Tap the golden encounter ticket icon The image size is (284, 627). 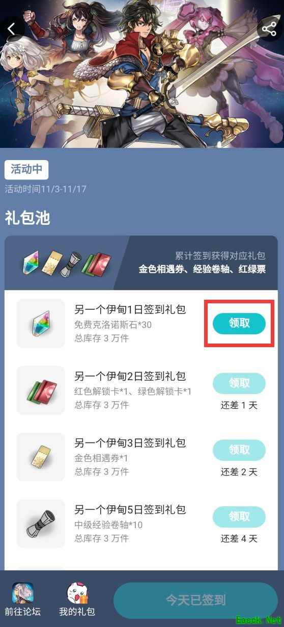tap(41, 457)
